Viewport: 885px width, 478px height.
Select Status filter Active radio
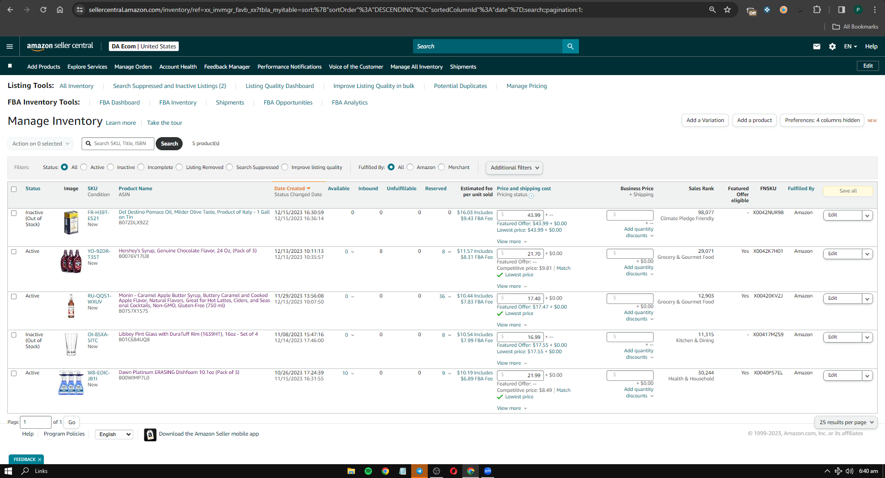(x=84, y=167)
